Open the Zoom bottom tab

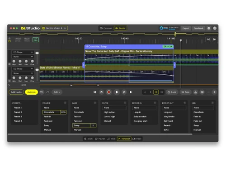88,139
